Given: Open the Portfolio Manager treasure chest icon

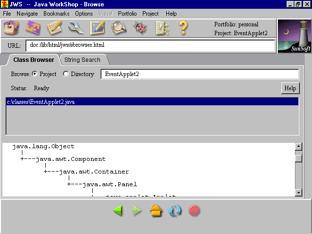Looking at the screenshot, I should 12,28.
